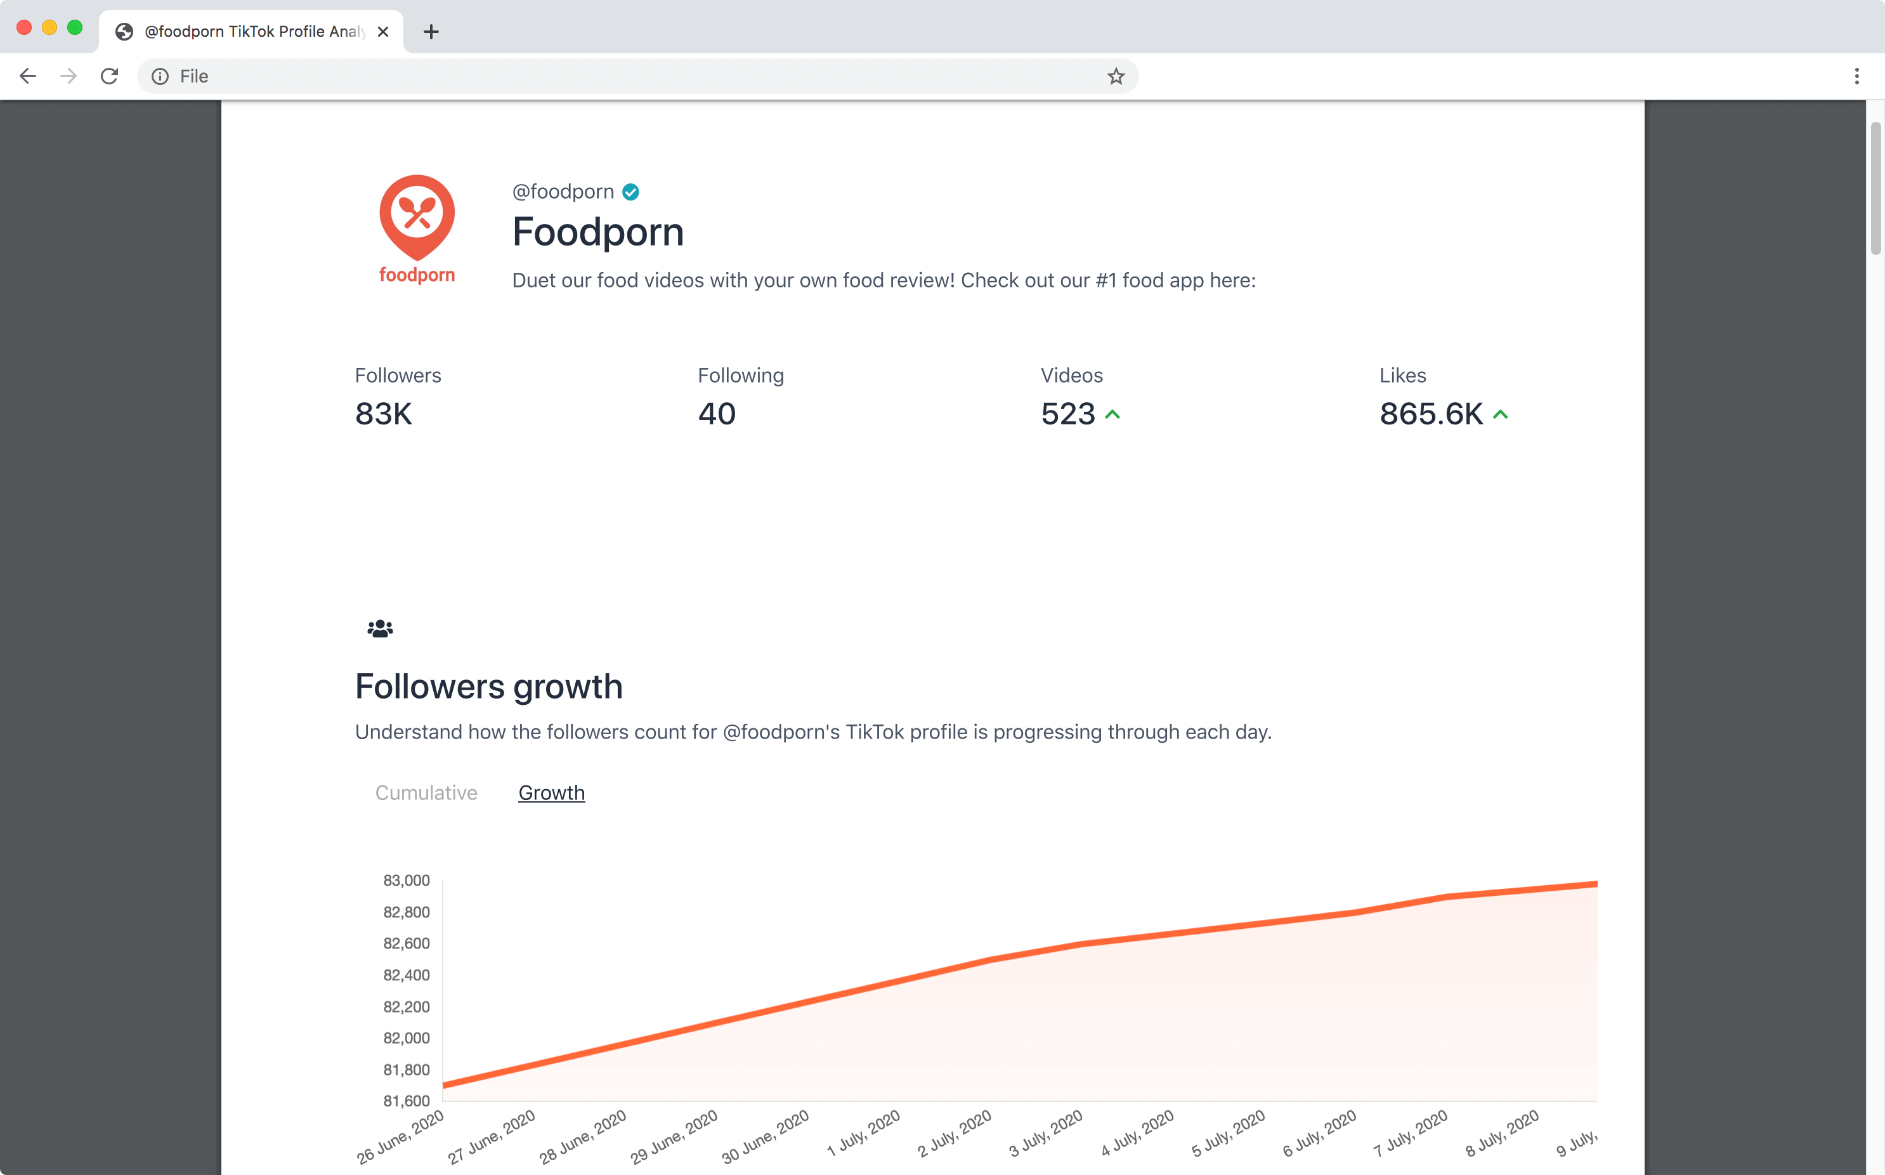Click the verified badge next to @foodporn
1885x1175 pixels.
[630, 192]
